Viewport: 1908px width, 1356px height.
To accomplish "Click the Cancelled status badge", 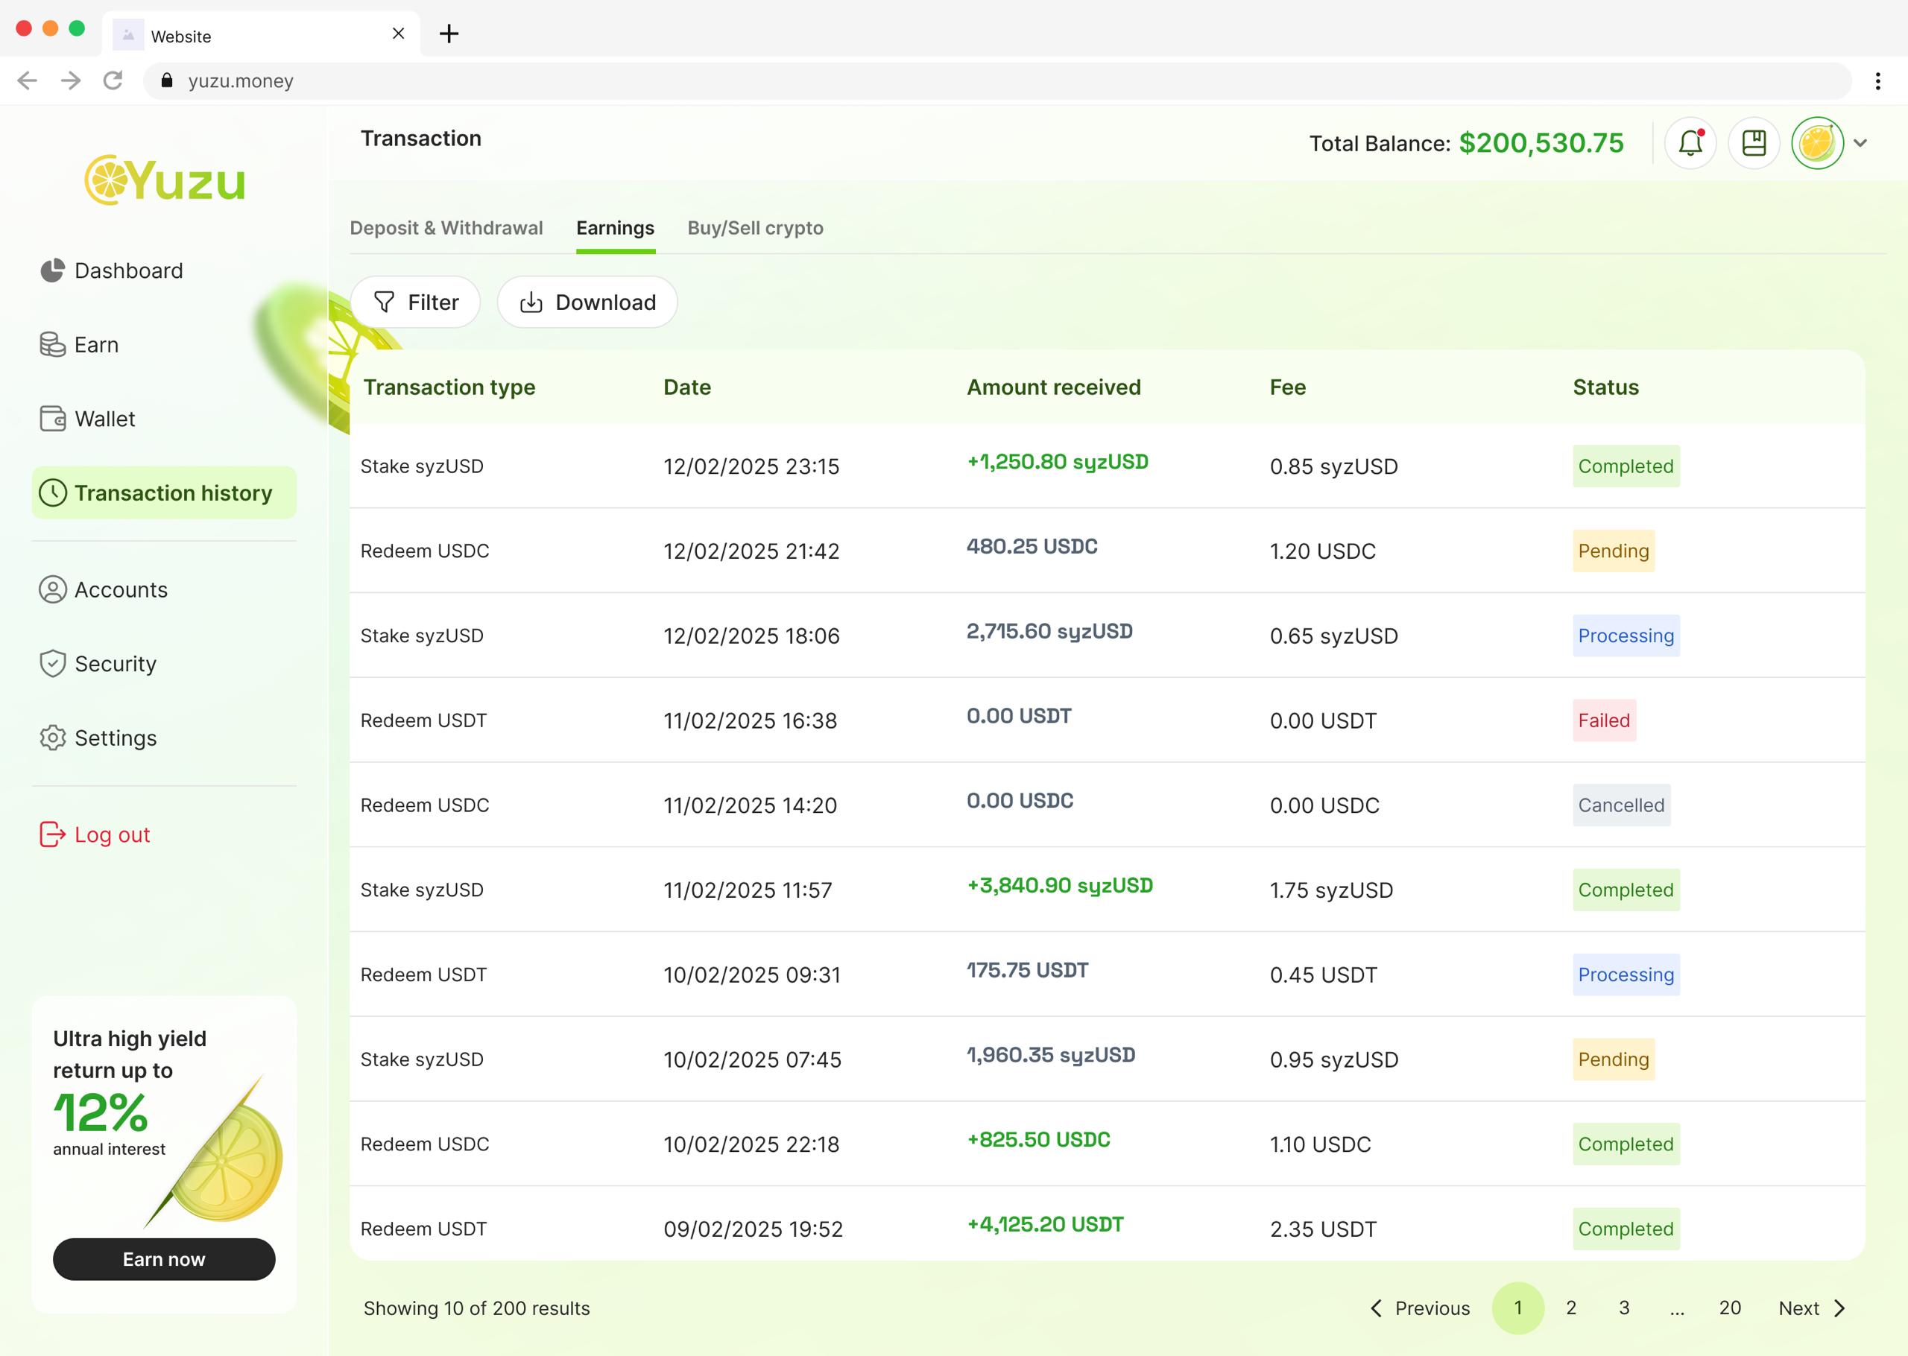I will tap(1621, 805).
